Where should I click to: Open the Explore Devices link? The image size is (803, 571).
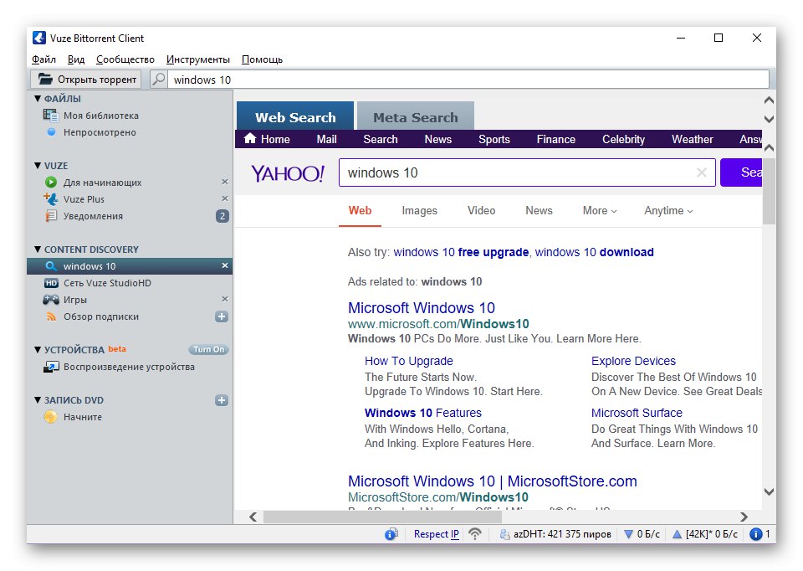[633, 361]
